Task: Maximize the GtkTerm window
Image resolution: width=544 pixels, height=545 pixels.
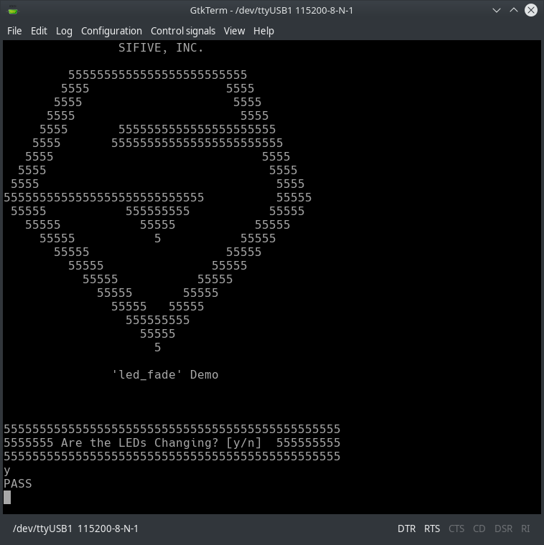Action: (514, 10)
